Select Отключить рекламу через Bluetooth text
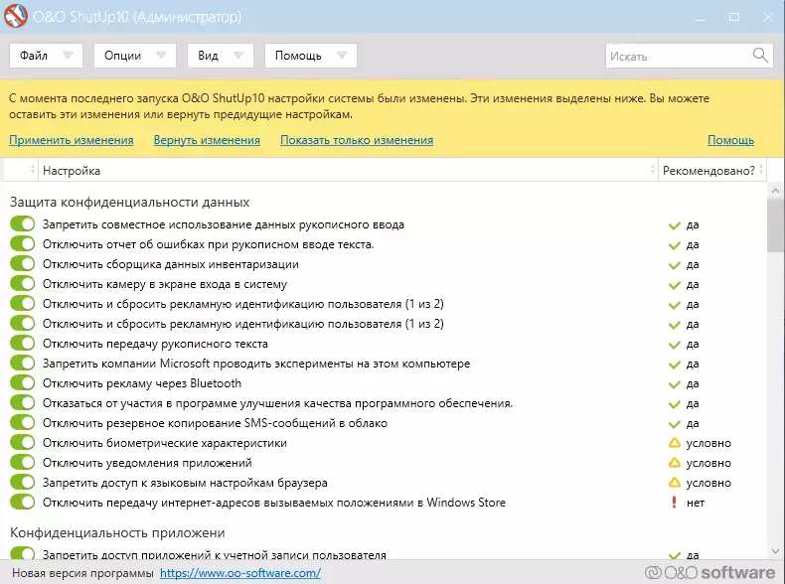Screen dimensions: 785x584 coord(142,383)
